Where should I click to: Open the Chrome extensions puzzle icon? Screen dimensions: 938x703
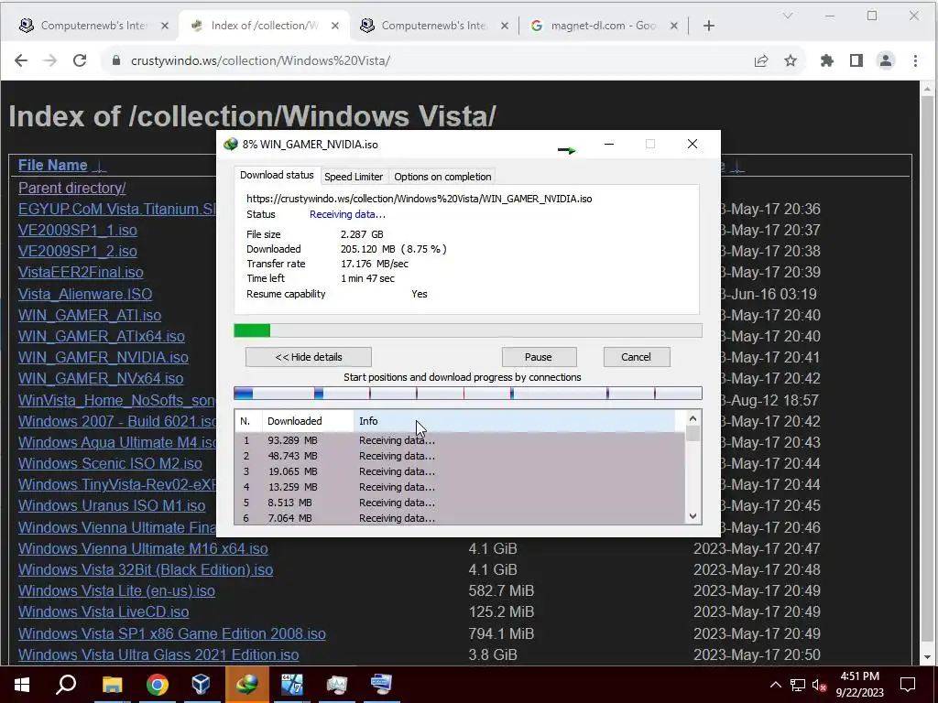point(827,60)
